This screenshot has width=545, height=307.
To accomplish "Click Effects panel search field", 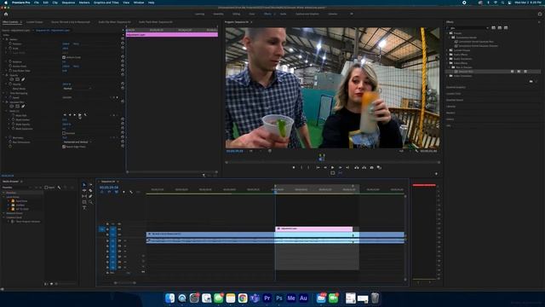I will coord(468,27).
